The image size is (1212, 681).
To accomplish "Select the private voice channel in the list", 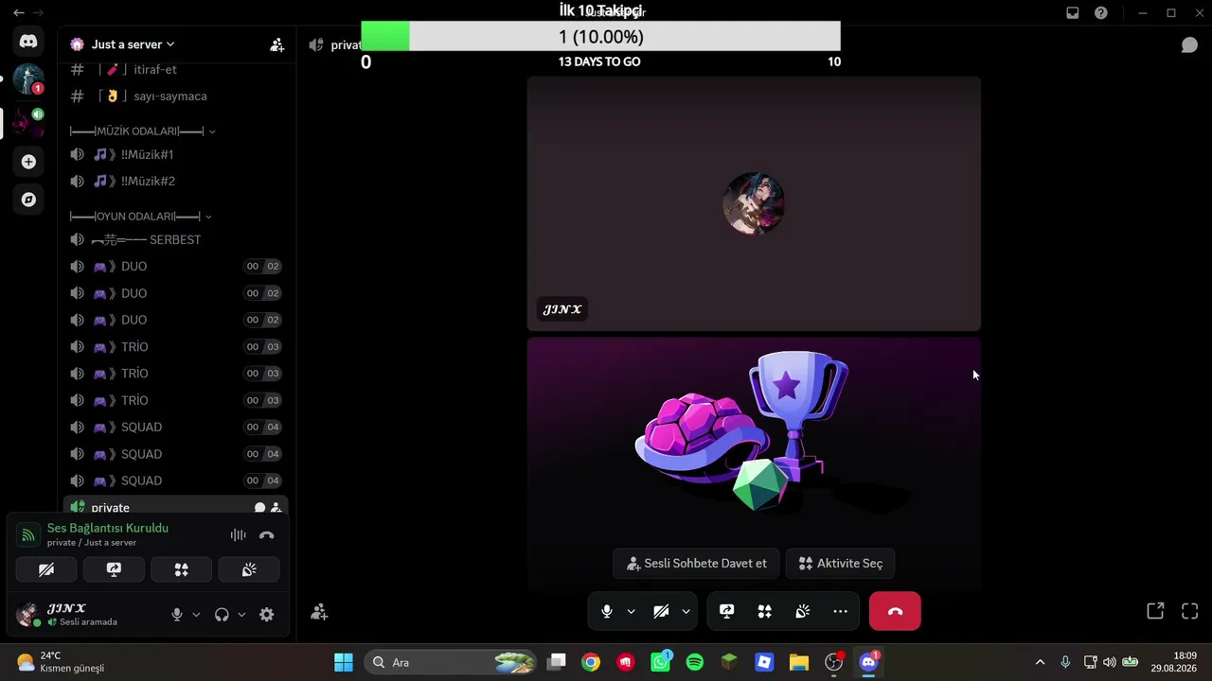I will (176, 507).
